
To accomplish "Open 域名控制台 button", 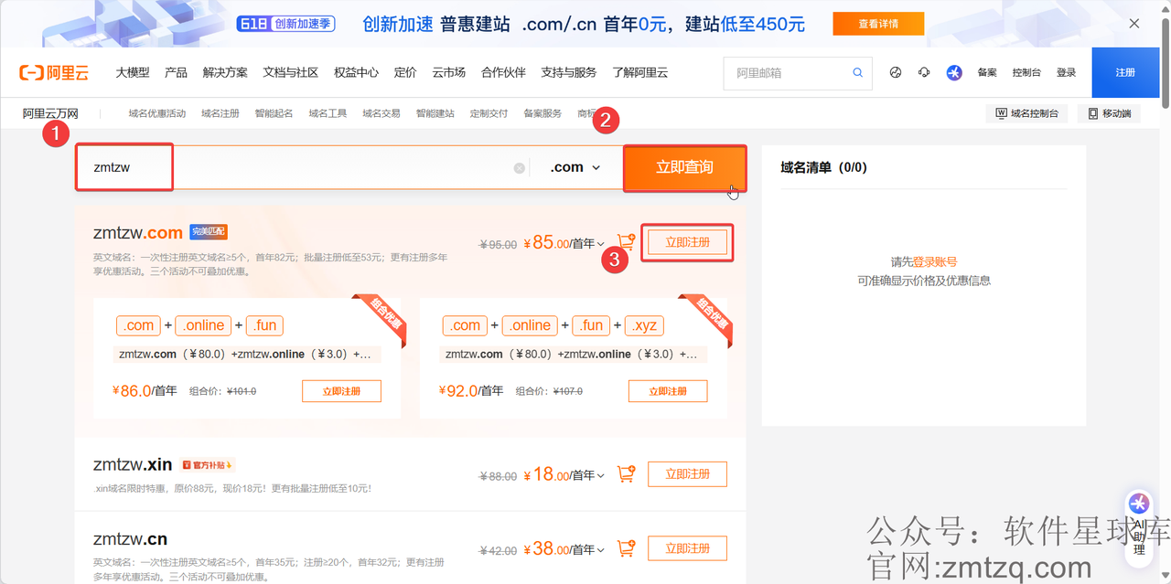I will pos(1026,113).
